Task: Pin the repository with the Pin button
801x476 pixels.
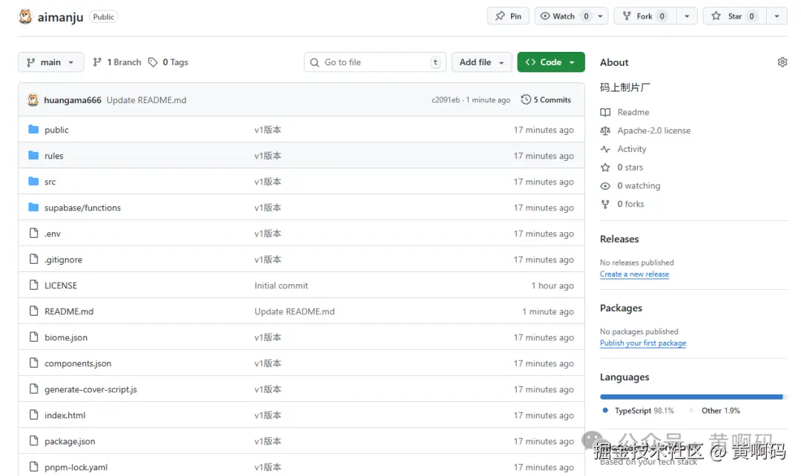Action: coord(508,16)
